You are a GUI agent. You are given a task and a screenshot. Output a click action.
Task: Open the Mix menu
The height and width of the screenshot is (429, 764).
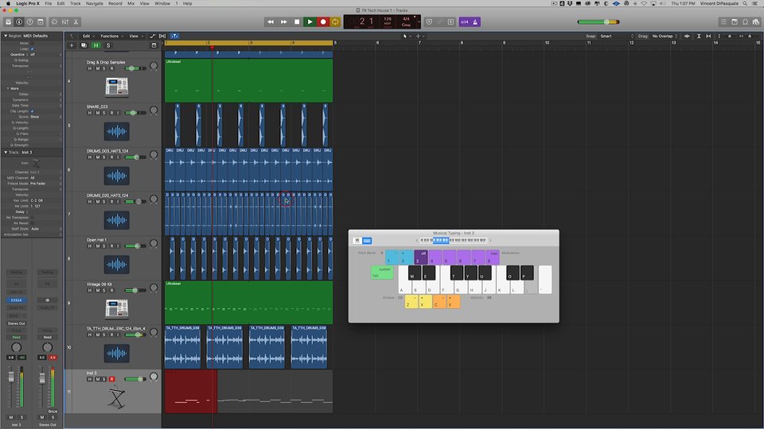(x=131, y=3)
